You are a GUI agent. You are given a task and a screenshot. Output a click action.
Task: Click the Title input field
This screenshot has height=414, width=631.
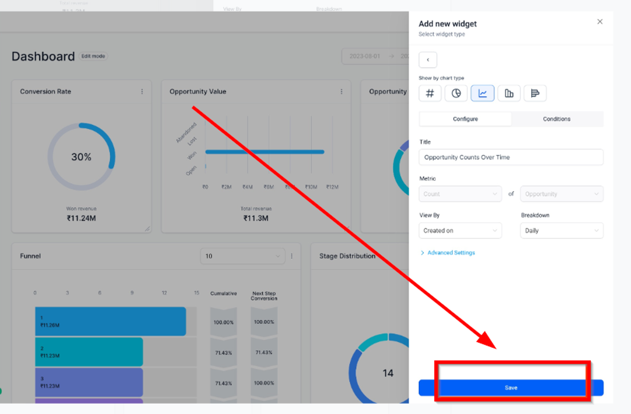[x=511, y=157]
